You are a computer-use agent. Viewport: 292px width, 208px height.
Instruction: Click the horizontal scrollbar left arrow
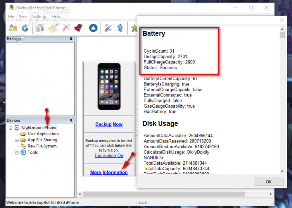[80, 194]
